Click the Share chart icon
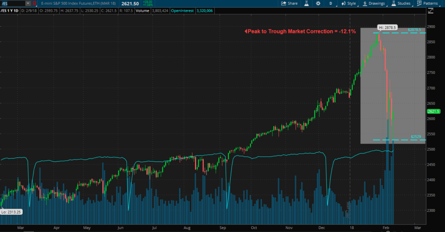This screenshot has height=232, width=445. (x=289, y=3)
